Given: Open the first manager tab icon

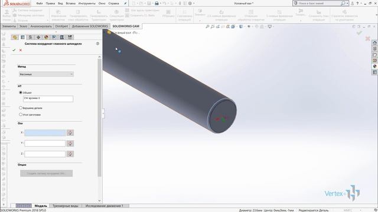Looking at the screenshot, I should click(x=15, y=37).
